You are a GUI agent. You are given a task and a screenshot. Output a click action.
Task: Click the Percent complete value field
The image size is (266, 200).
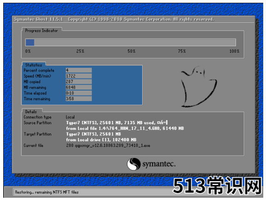coord(79,70)
